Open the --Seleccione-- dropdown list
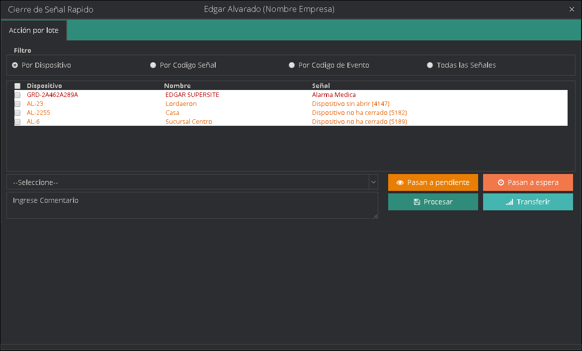 point(188,182)
